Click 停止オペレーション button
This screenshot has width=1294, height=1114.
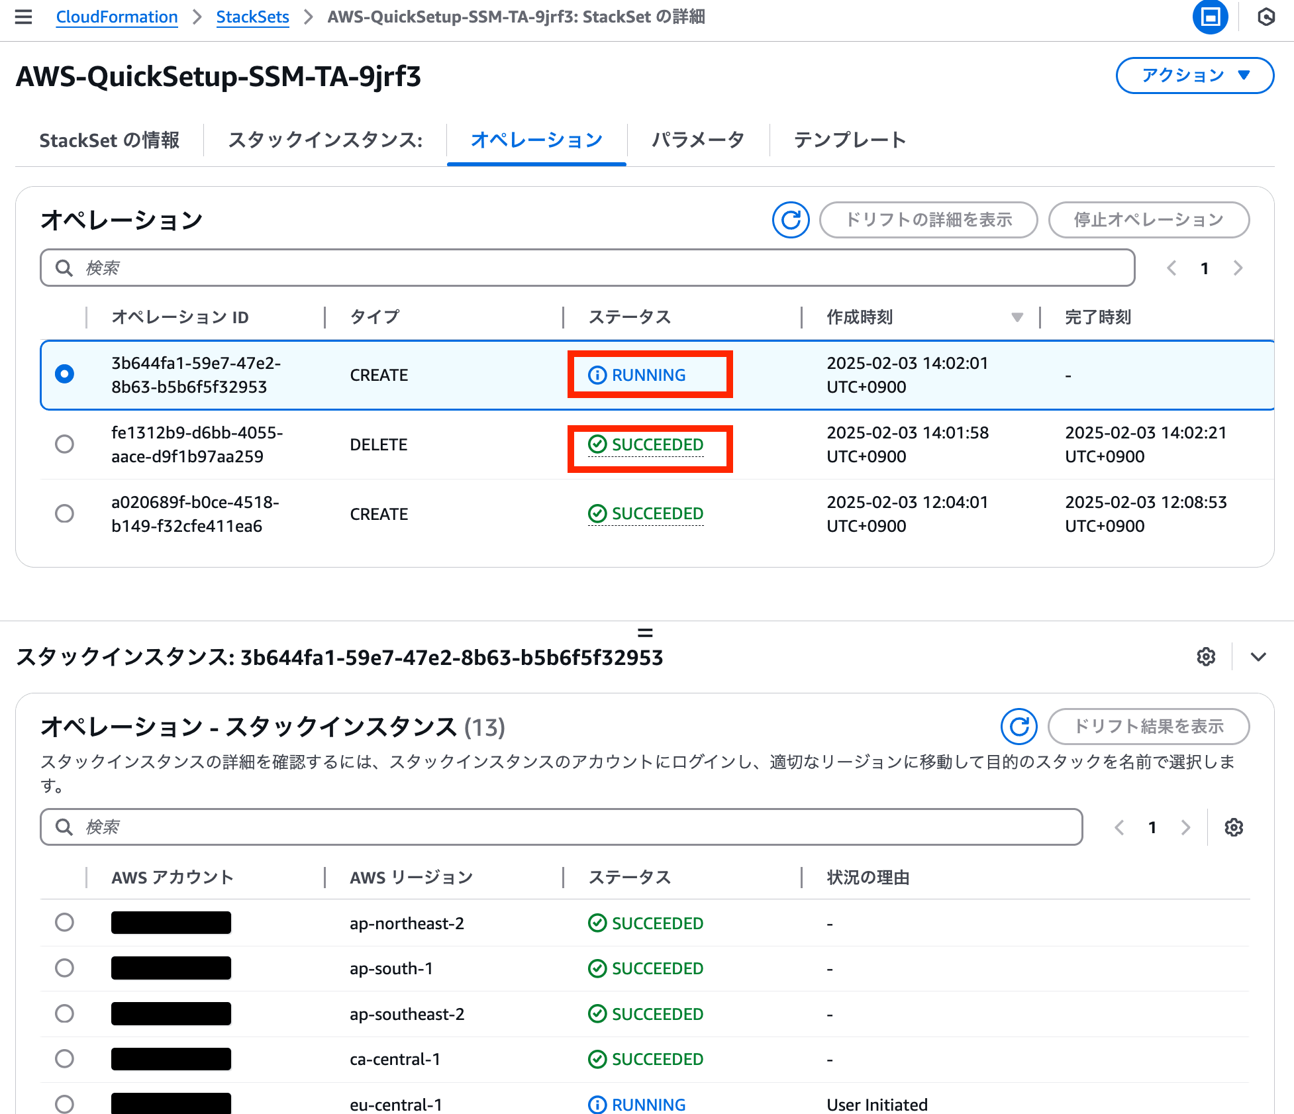tap(1149, 220)
